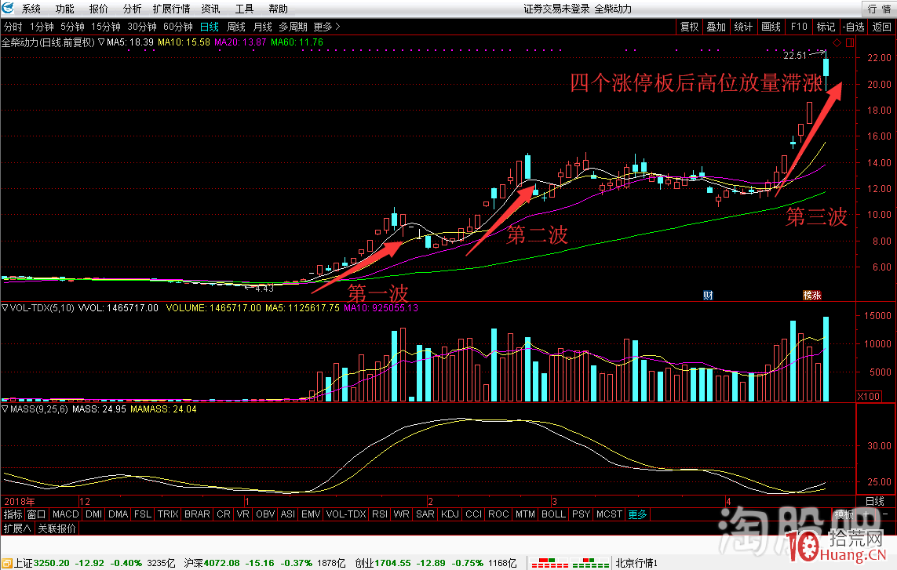Click the + button beside 模板
This screenshot has height=570, width=897.
pyautogui.click(x=866, y=514)
